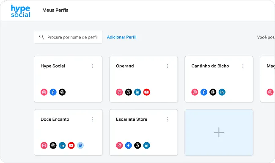Viewport: 275px width, 163px height.
Task: Open the Escarlate Store profile title
Action: tap(132, 119)
